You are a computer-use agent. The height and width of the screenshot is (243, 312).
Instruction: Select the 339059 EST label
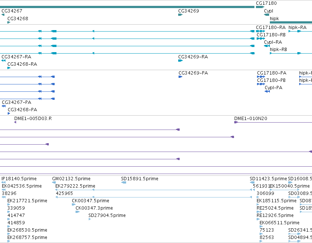pos(16,208)
